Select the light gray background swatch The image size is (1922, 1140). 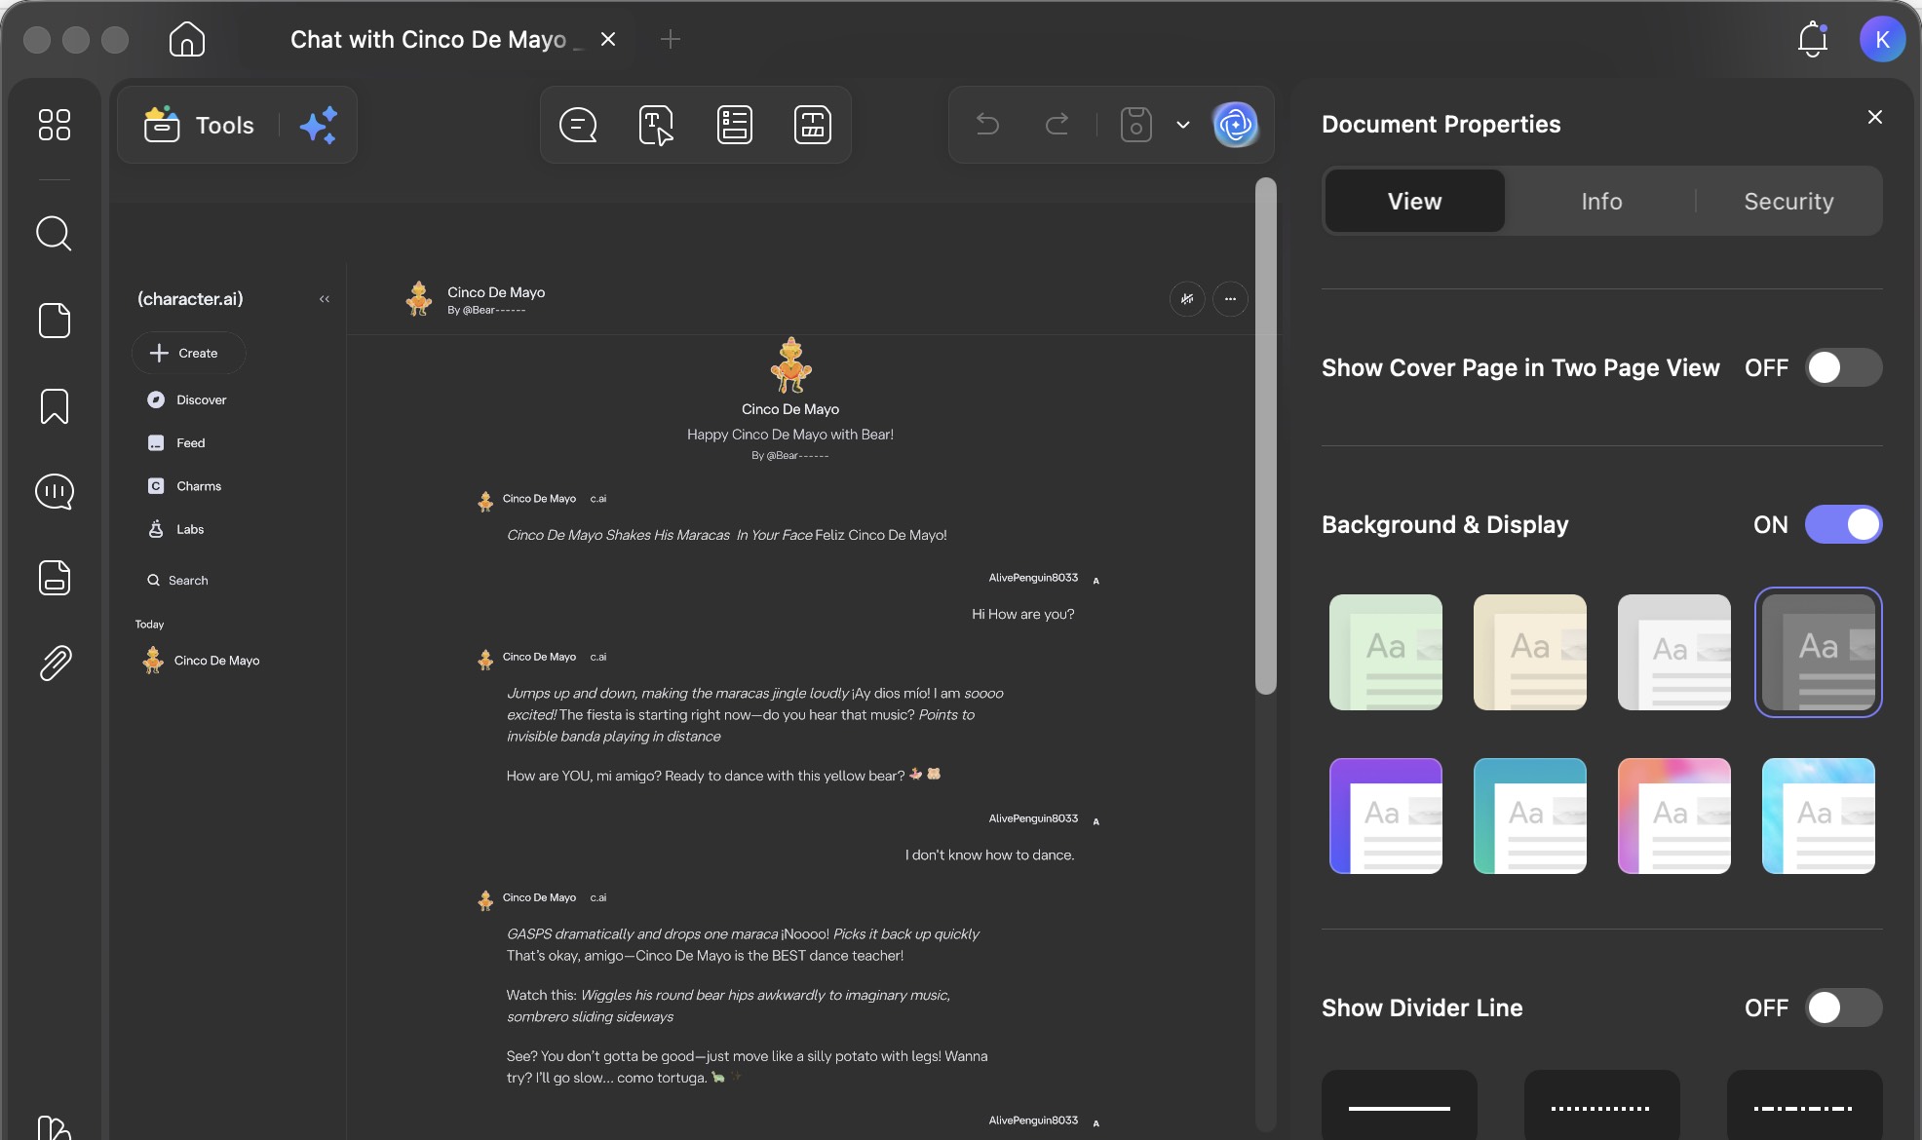1673,652
